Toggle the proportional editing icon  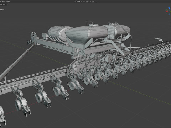point(93,2)
